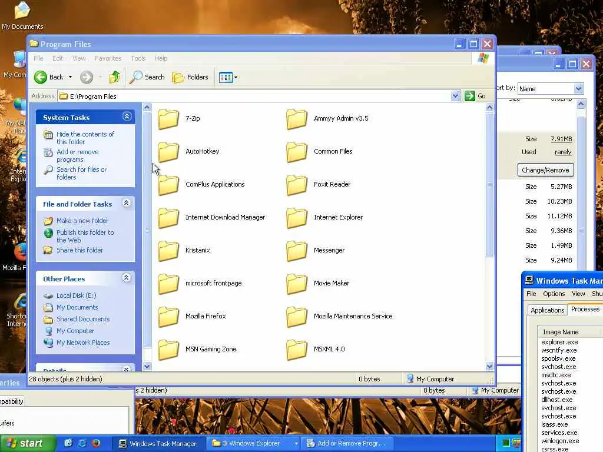Screen dimensions: 603x452
Task: Select the 7-Zip folder icon
Action: pyautogui.click(x=168, y=118)
